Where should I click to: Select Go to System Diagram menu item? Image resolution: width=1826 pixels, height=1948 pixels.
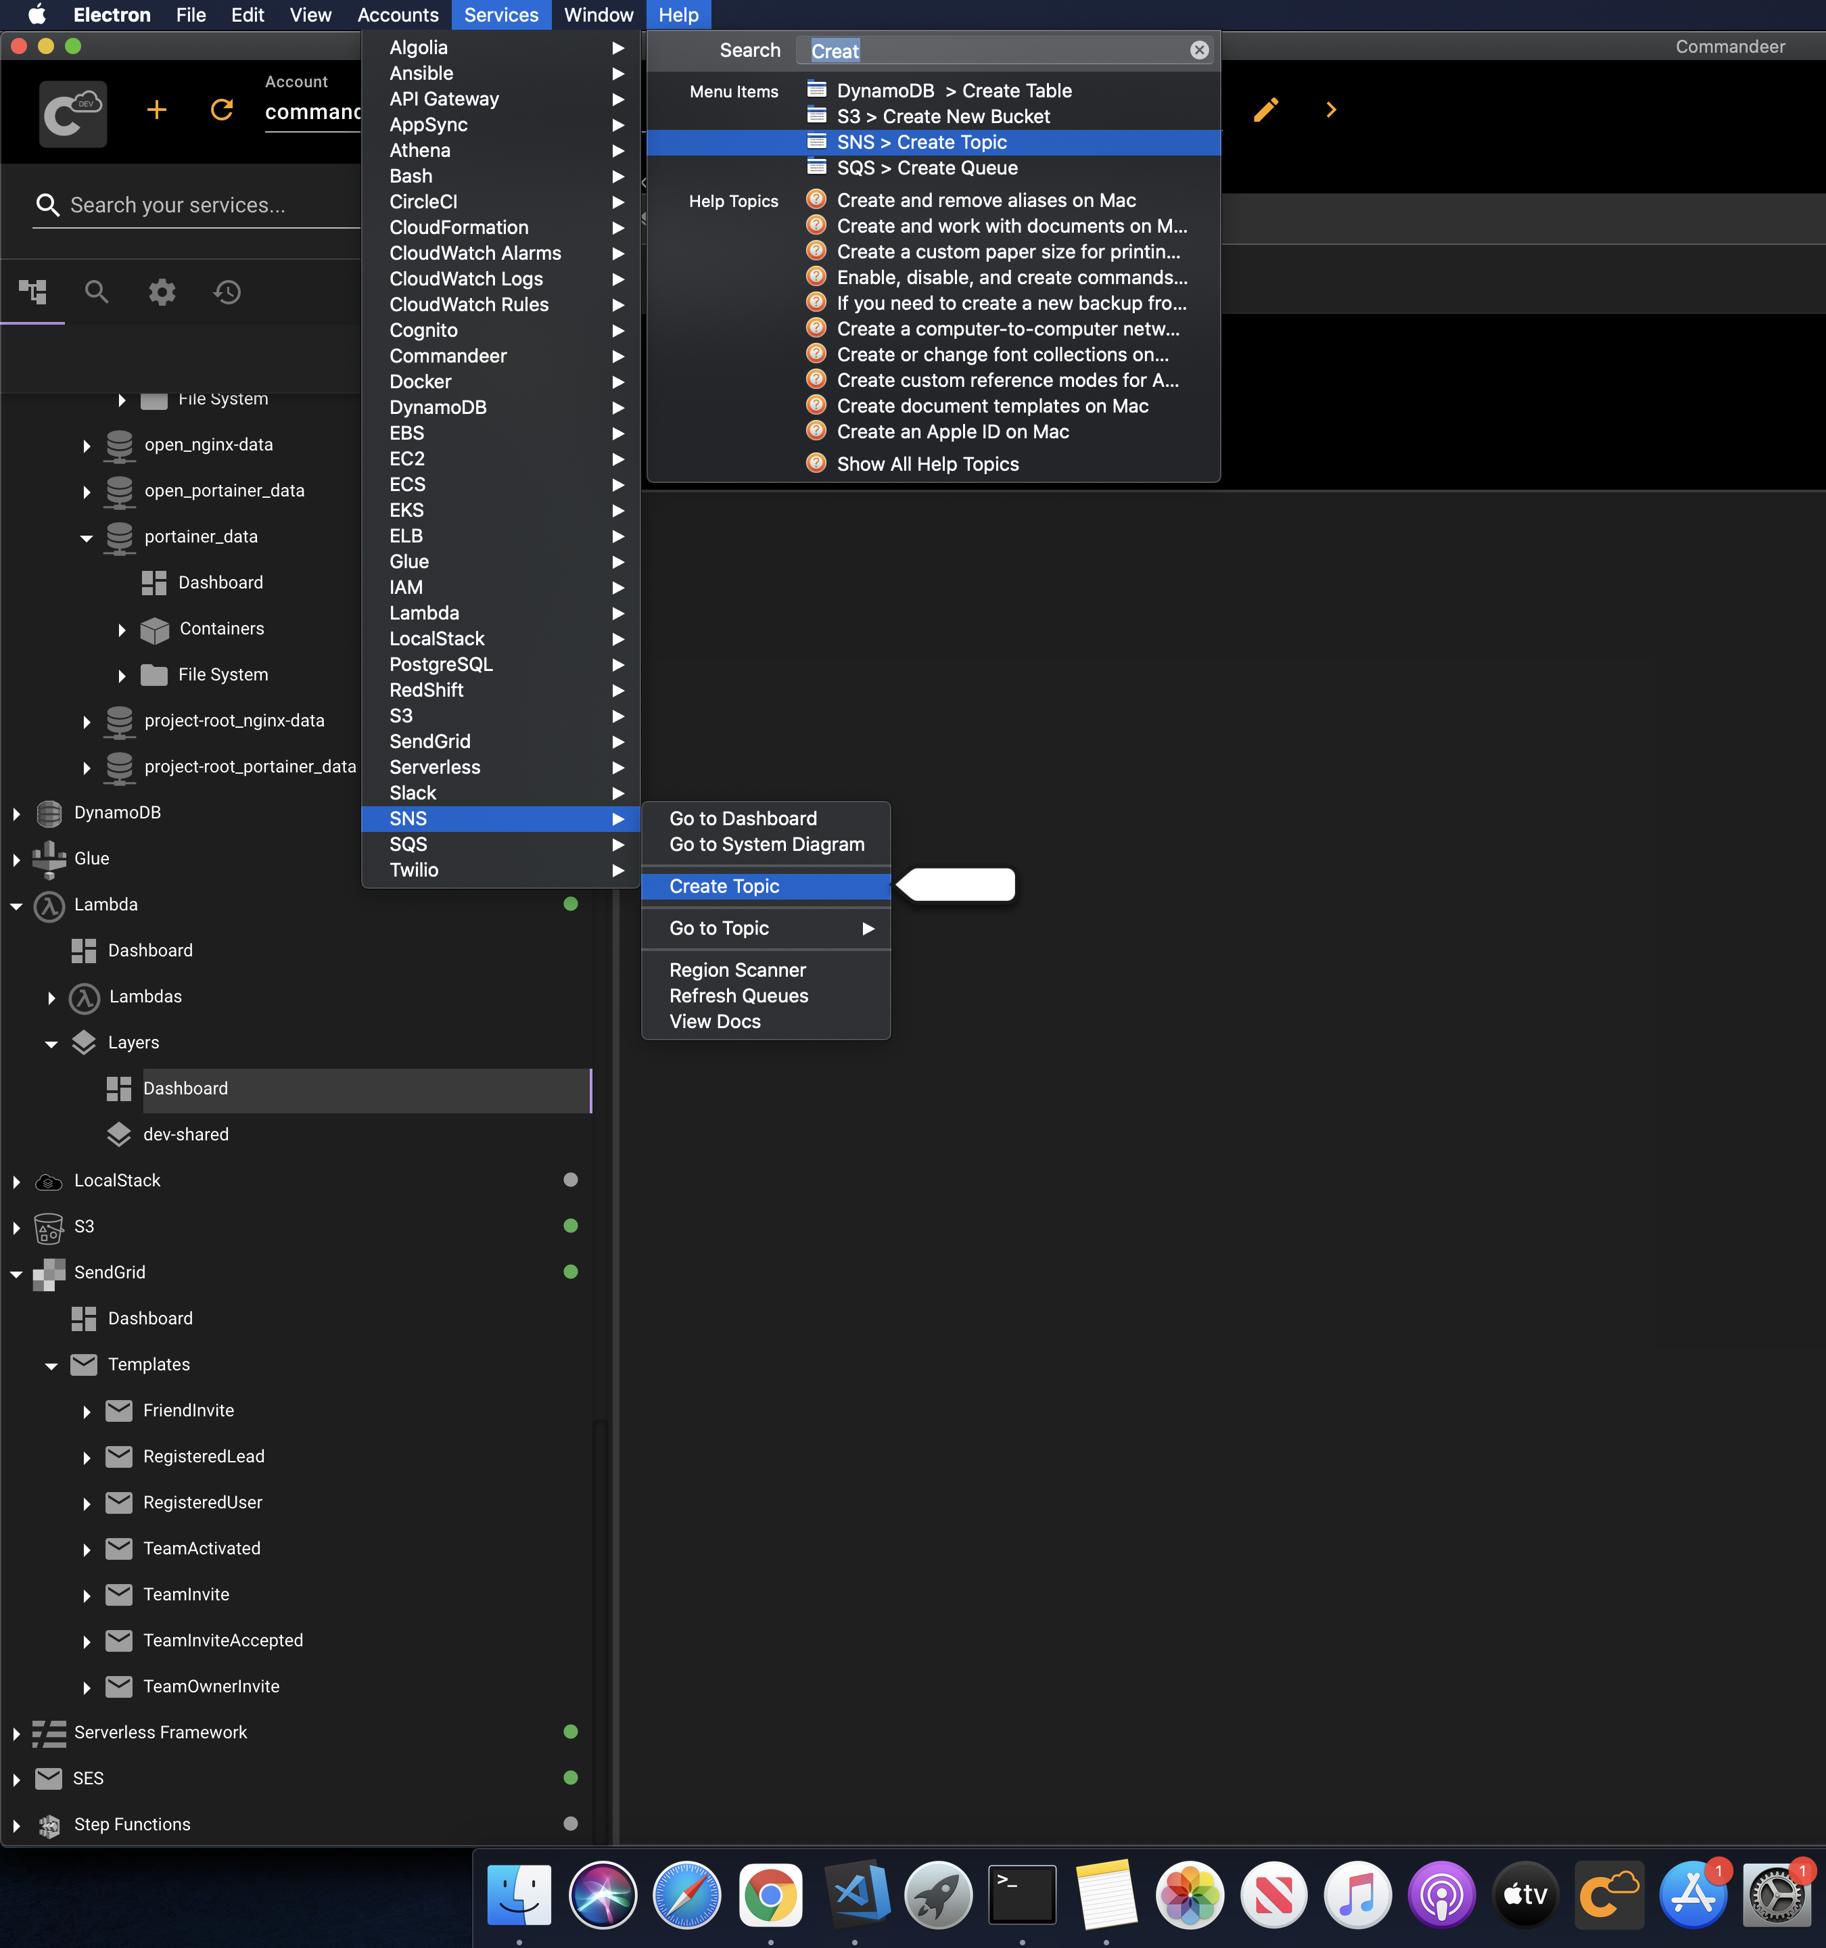tap(766, 843)
